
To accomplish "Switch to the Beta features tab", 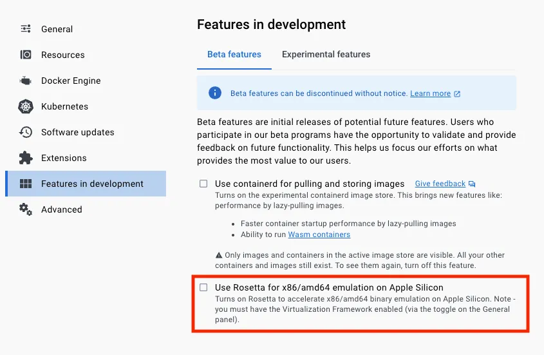I will (x=234, y=55).
